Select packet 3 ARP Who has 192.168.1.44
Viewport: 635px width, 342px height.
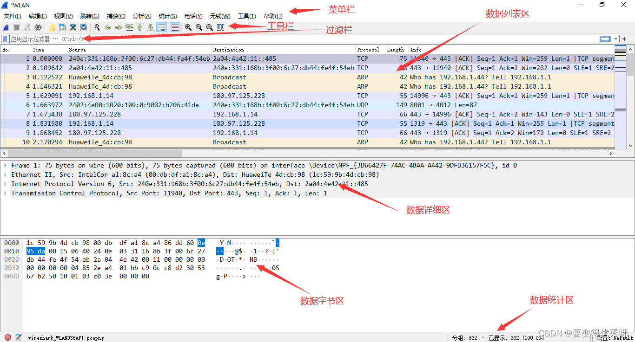[x=308, y=77]
